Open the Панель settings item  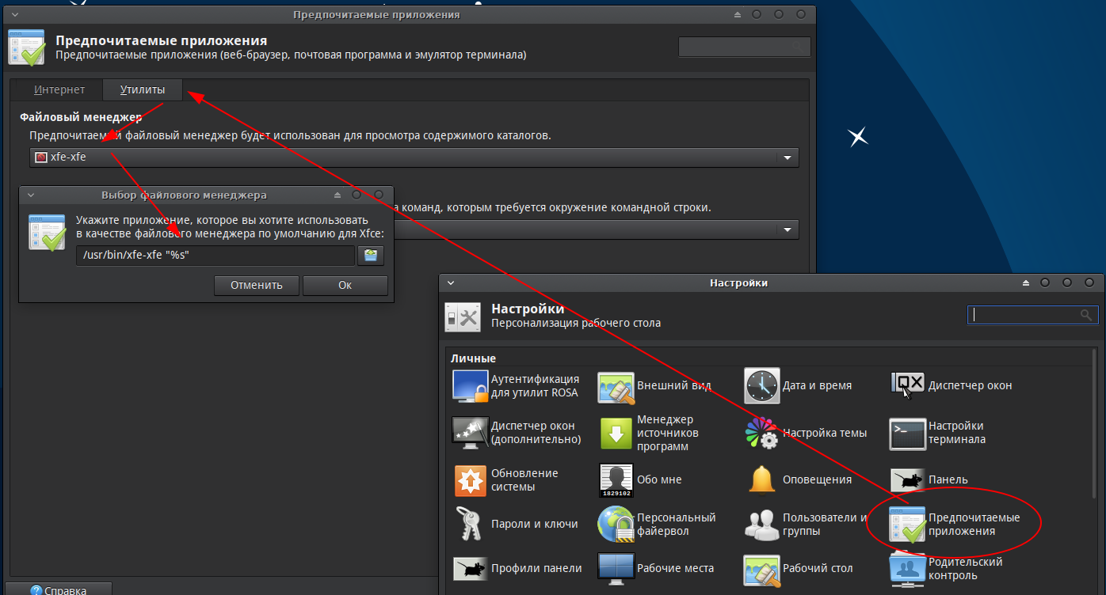(x=929, y=479)
